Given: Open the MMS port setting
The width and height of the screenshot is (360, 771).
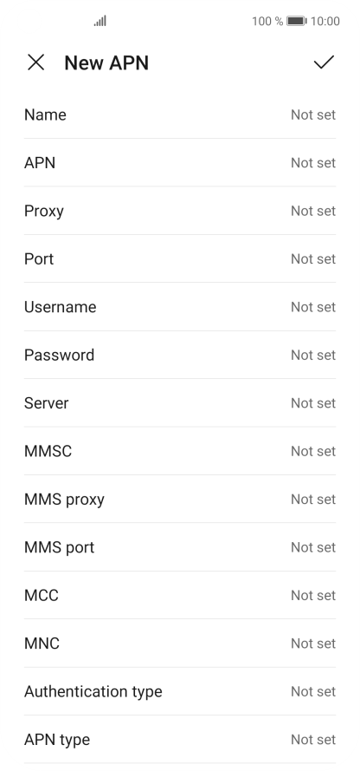Looking at the screenshot, I should [x=180, y=547].
